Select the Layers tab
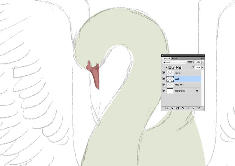 (166, 58)
